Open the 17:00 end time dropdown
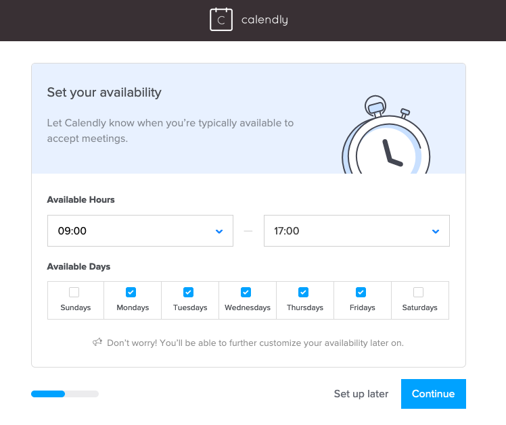Viewport: 506px width, 425px height. (x=356, y=230)
